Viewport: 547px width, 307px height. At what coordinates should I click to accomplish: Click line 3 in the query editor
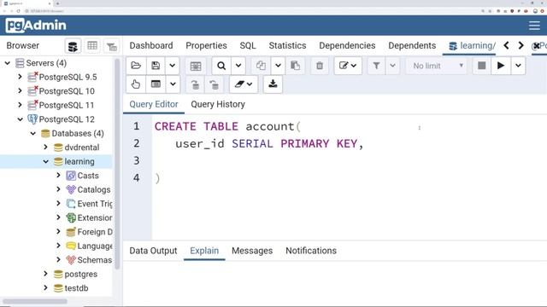[349, 160]
